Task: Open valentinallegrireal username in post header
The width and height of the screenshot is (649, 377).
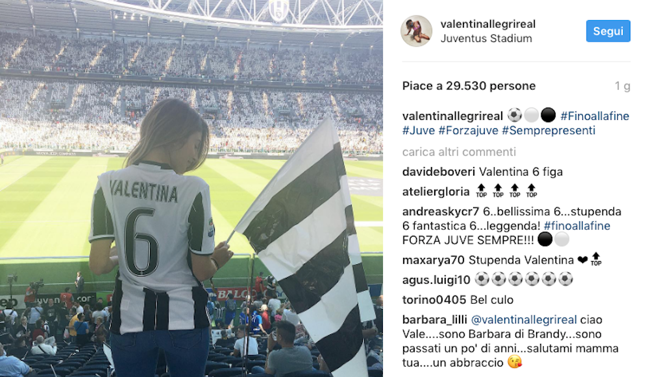Action: 488,24
